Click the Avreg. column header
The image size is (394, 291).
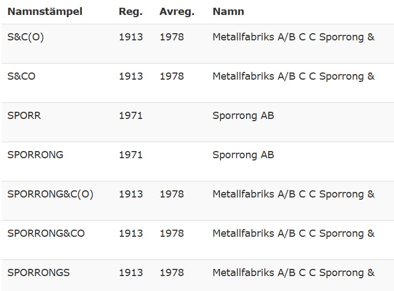pyautogui.click(x=177, y=12)
